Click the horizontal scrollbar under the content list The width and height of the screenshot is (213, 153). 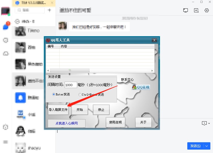70,70
